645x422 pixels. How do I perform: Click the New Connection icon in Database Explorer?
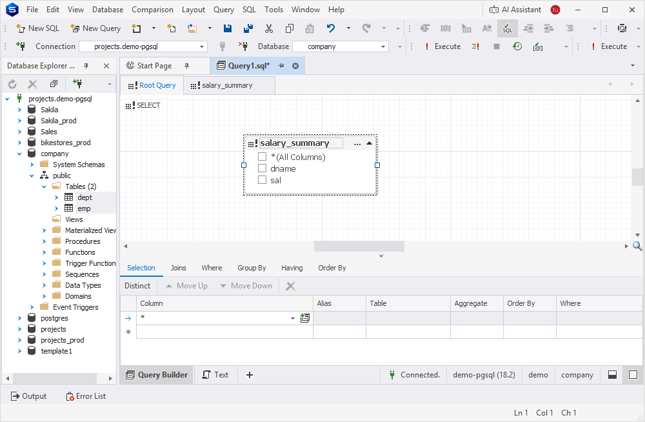coord(77,84)
